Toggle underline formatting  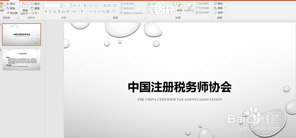click(55, 11)
